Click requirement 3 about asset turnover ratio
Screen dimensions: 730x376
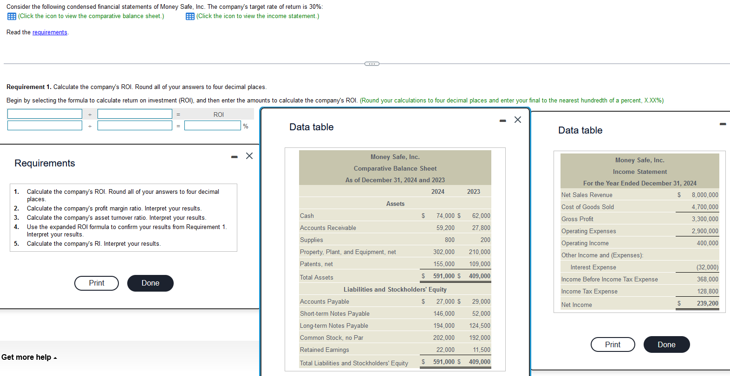pyautogui.click(x=117, y=217)
